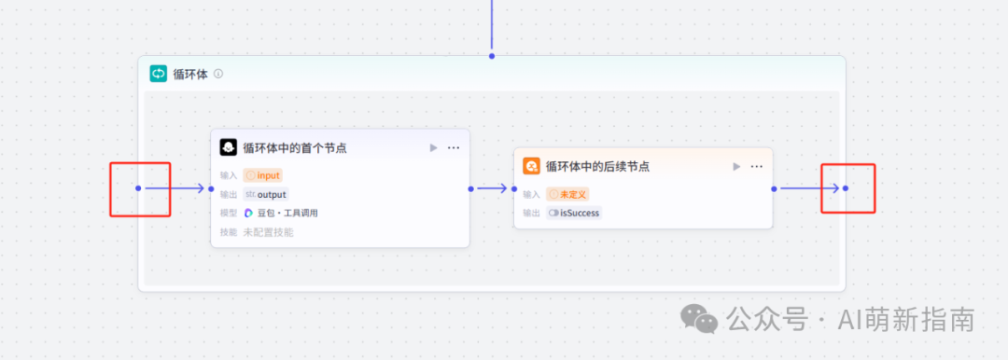This screenshot has width=1008, height=360.
Task: Select the output variable tag
Action: pyautogui.click(x=266, y=194)
